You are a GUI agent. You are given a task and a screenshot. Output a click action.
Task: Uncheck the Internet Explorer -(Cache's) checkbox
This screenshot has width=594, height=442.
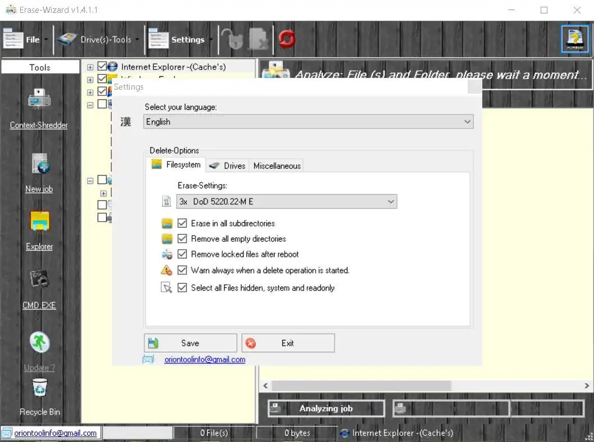coord(102,67)
